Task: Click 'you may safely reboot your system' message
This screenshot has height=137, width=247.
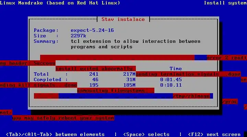Action: (x=63, y=118)
